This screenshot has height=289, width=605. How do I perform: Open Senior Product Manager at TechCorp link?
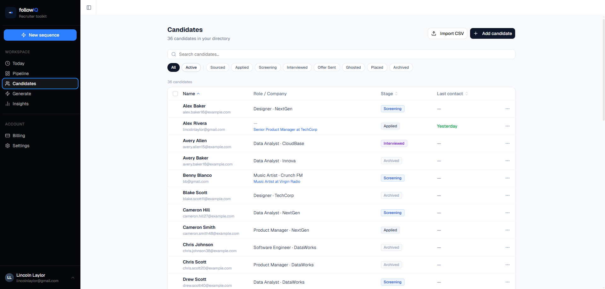(x=285, y=130)
